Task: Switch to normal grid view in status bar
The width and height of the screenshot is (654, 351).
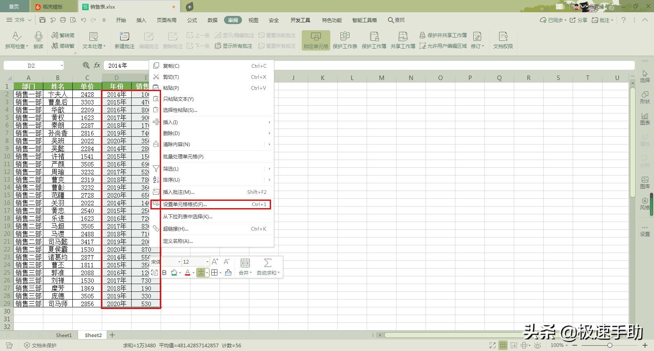Action: [503, 345]
